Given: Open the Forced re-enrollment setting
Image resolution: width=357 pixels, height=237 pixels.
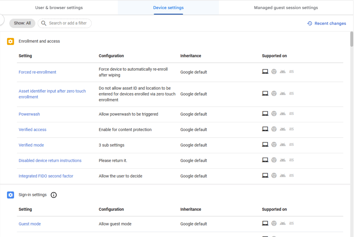Looking at the screenshot, I should (x=37, y=72).
